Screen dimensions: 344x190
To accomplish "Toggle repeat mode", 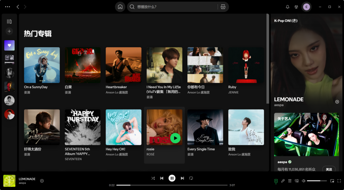I will pyautogui.click(x=191, y=178).
